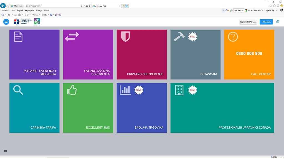This screenshot has height=159, width=284.
Task: Click the Call Centar orange tile
Action: click(x=249, y=54)
